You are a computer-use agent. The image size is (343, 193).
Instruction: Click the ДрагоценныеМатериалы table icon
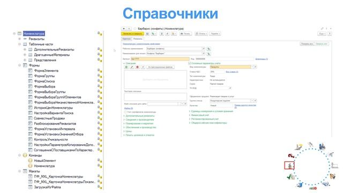point(30,55)
